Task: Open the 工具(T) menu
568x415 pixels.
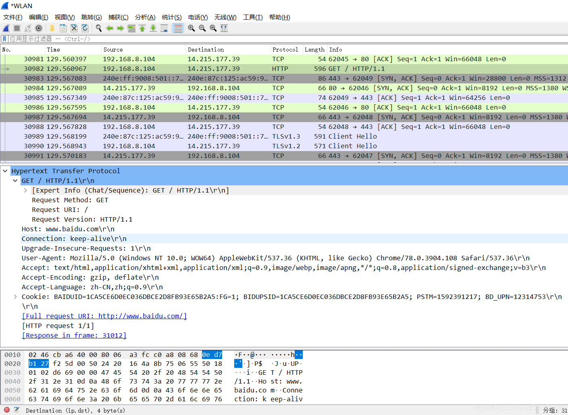Action: click(x=253, y=17)
